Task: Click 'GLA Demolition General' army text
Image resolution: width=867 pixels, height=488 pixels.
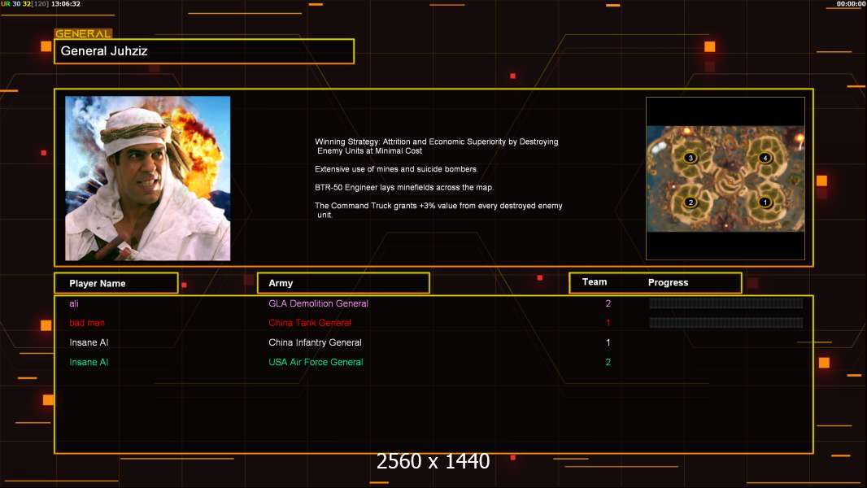Action: (319, 303)
